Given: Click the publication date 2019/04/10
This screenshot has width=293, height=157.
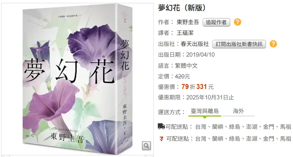Looking at the screenshot, I should click(x=200, y=55).
